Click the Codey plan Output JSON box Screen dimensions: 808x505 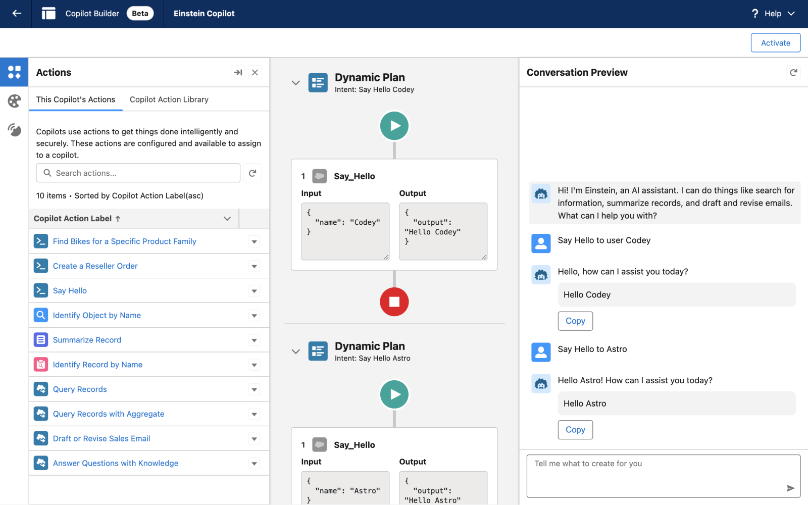tap(443, 231)
